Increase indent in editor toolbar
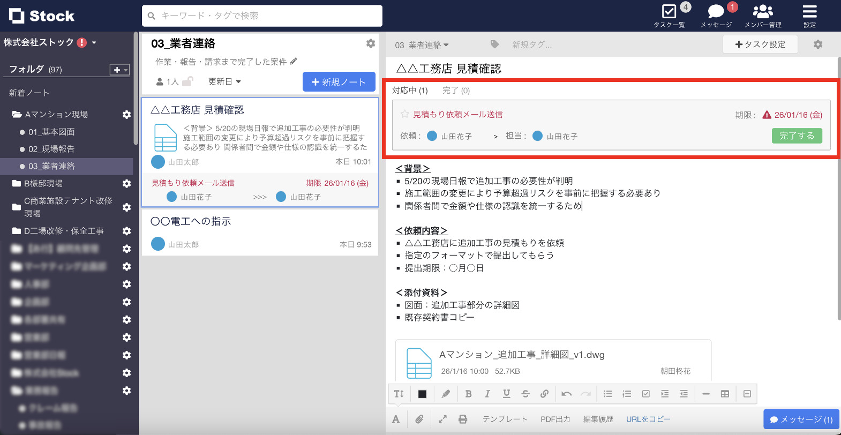This screenshot has width=841, height=435. (665, 394)
